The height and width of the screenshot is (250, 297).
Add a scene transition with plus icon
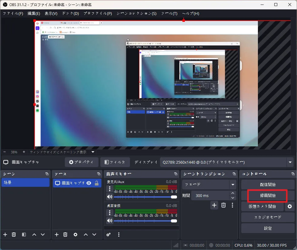point(214,205)
